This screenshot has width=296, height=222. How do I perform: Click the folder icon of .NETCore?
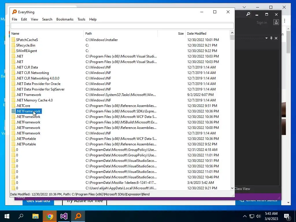click(13, 106)
